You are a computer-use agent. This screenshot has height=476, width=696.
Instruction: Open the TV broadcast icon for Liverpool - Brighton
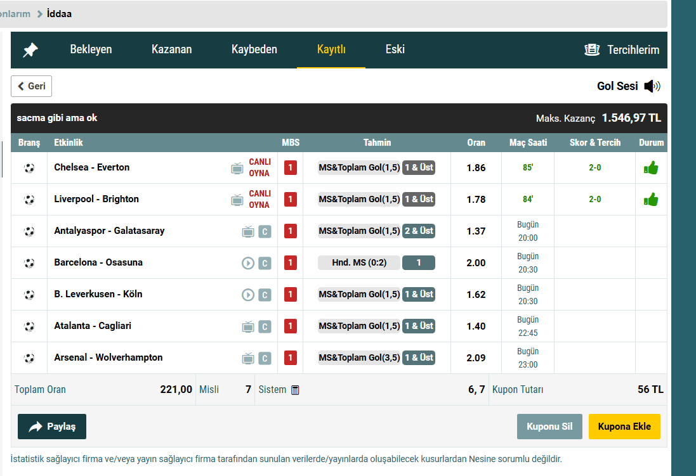click(x=237, y=200)
